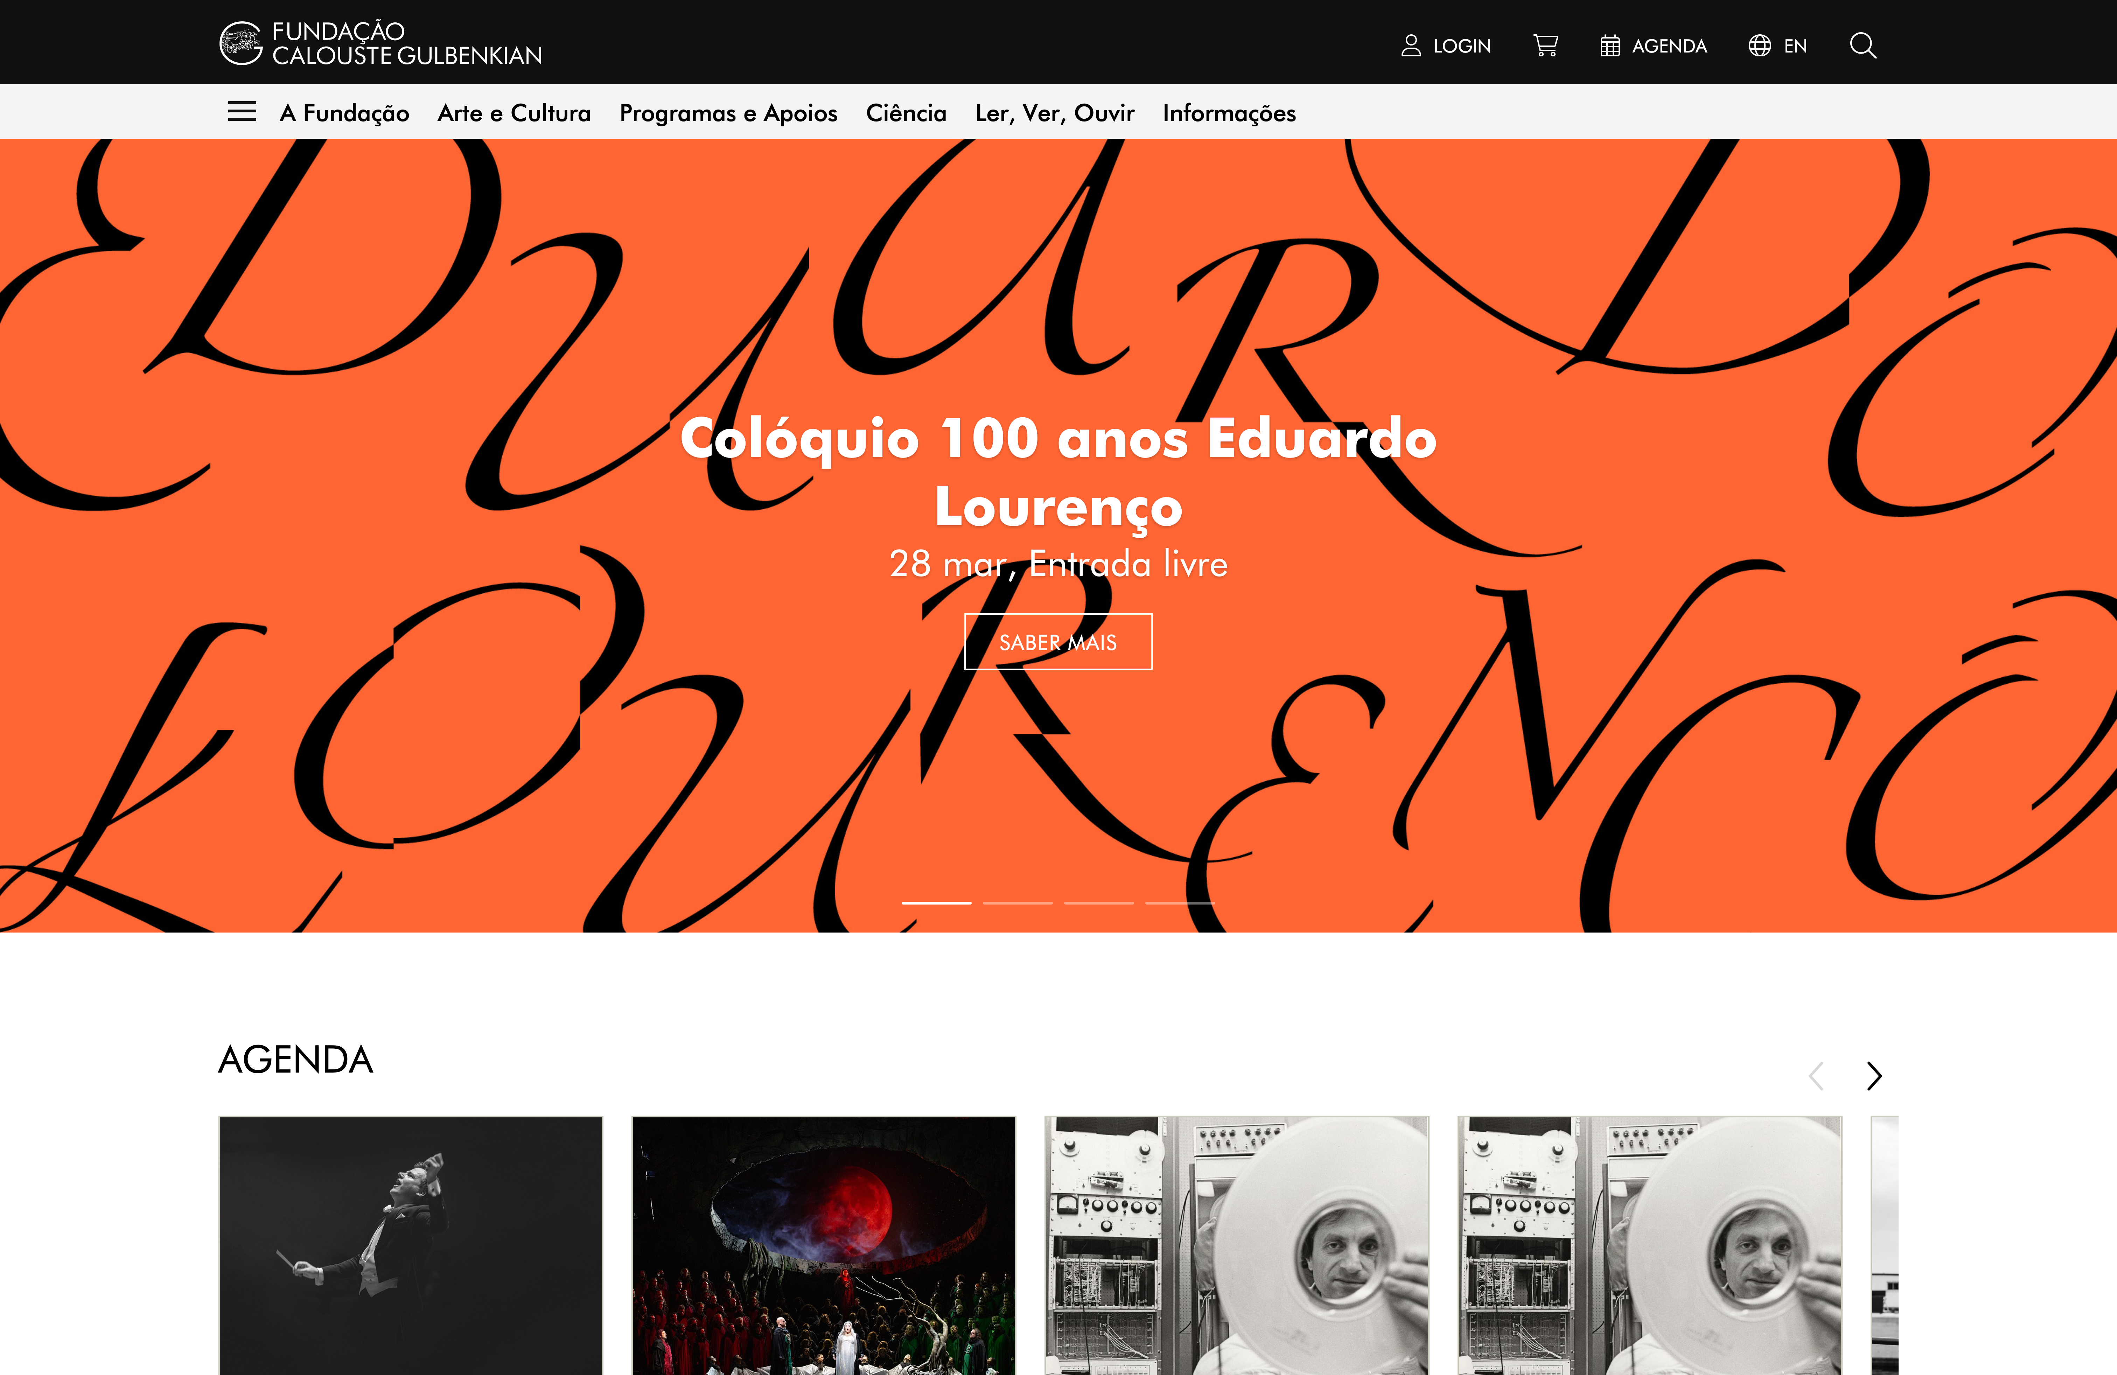Click the AGENDA section heading

point(295,1059)
